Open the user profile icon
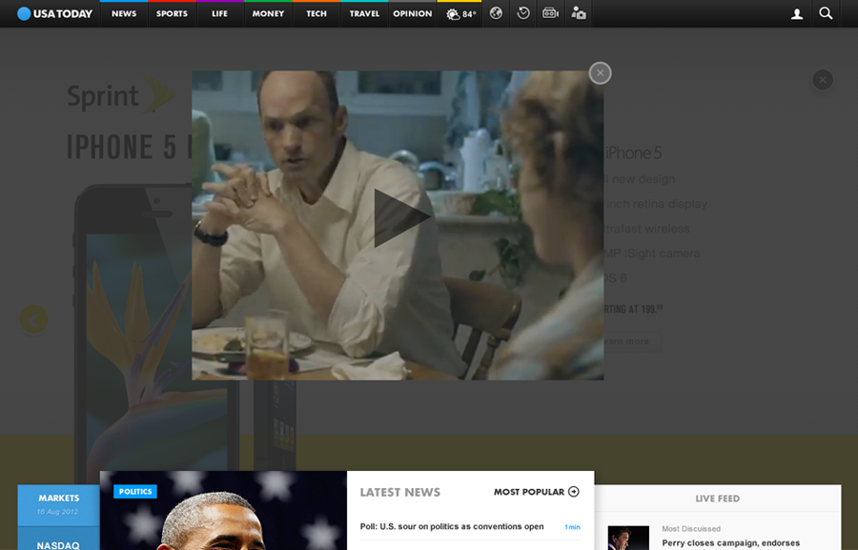Image resolution: width=858 pixels, height=550 pixels. 797,13
